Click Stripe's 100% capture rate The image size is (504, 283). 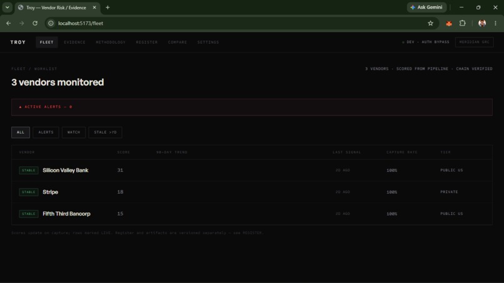coord(392,192)
